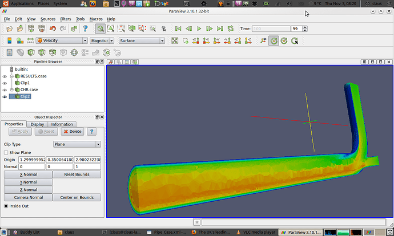Click the Camera Normal button
Image resolution: width=394 pixels, height=236 pixels.
tap(29, 197)
